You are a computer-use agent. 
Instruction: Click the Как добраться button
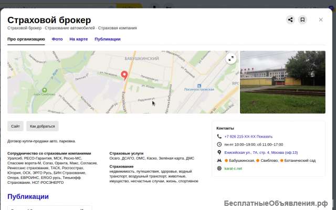point(43,126)
